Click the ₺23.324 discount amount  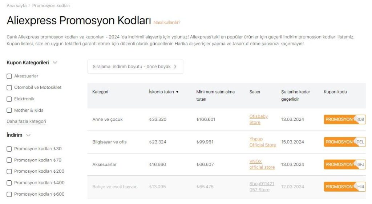coord(158,142)
